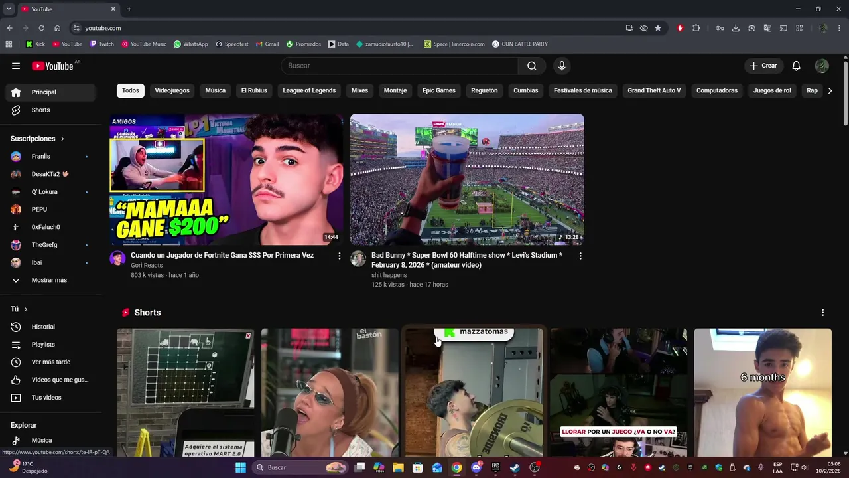This screenshot has width=849, height=478.
Task: Open the Fortnite MAMAAA GANE $200 video thumbnail
Action: [227, 180]
